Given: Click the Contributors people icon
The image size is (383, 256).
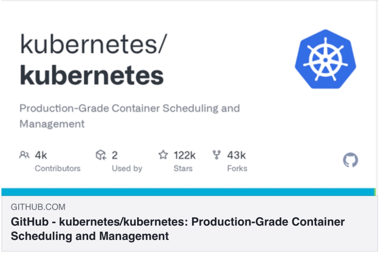Looking at the screenshot, I should (x=24, y=155).
